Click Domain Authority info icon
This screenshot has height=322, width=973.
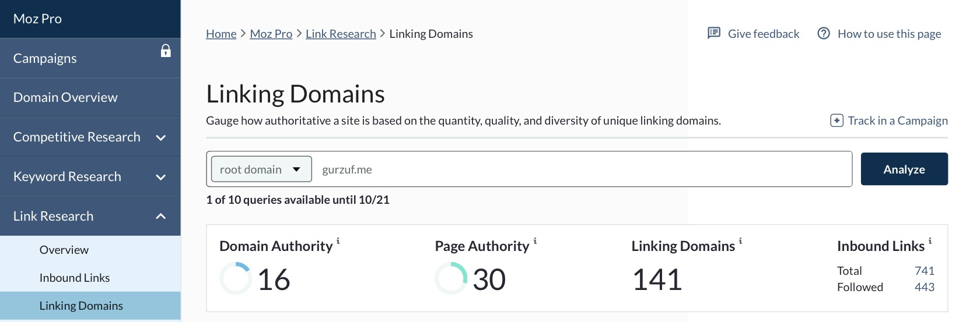pos(338,240)
